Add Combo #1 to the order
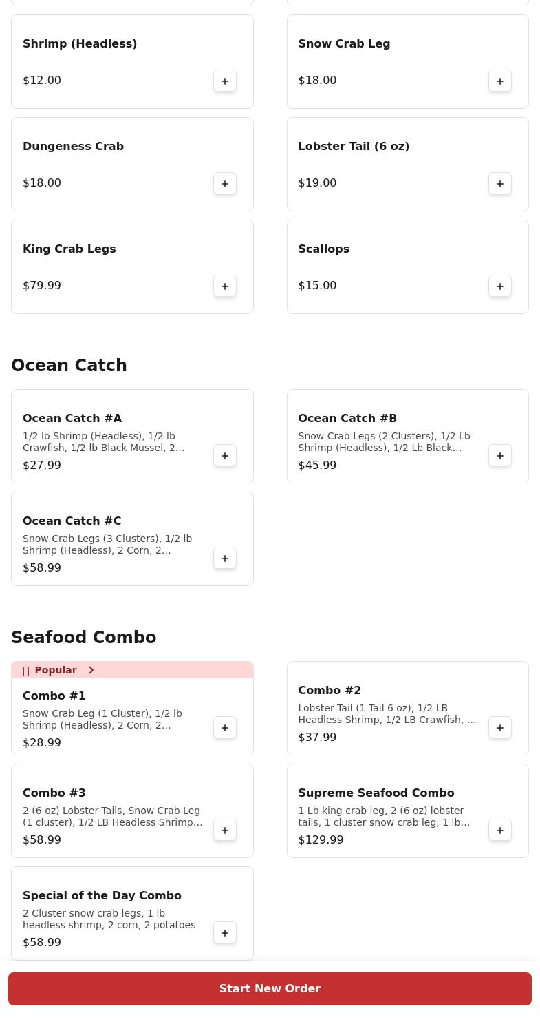The image size is (540, 1024). pos(225,727)
